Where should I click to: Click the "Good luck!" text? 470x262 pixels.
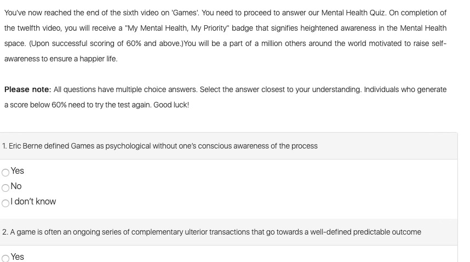tap(171, 105)
